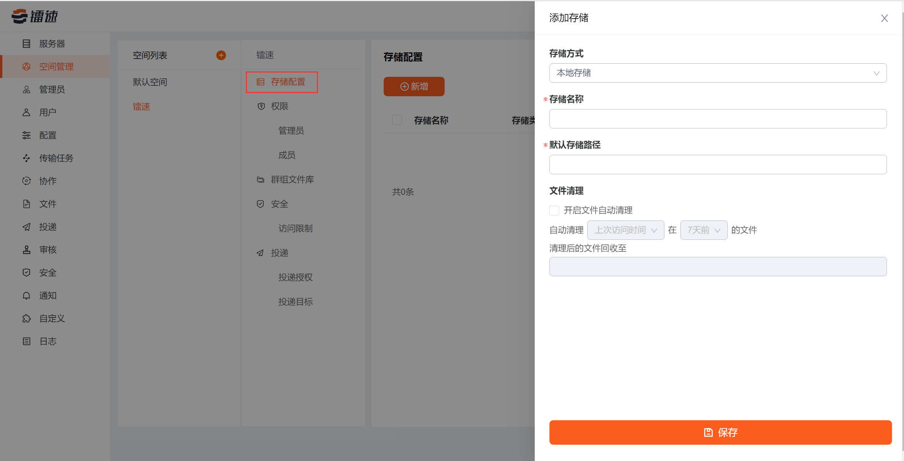Click the 文件 sidebar icon
The height and width of the screenshot is (461, 904).
coord(47,204)
